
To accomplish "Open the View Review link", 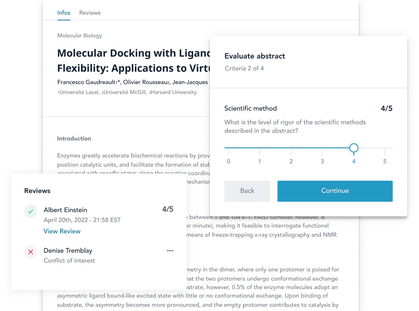I will (62, 231).
